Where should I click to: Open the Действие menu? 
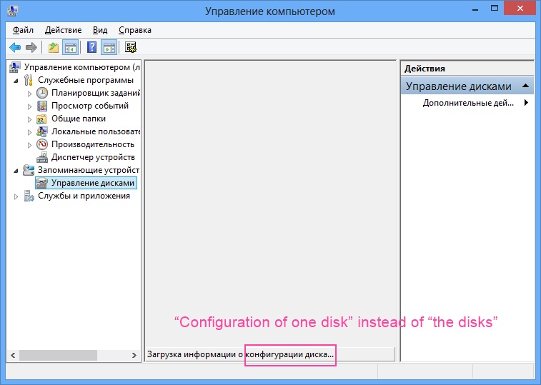63,30
